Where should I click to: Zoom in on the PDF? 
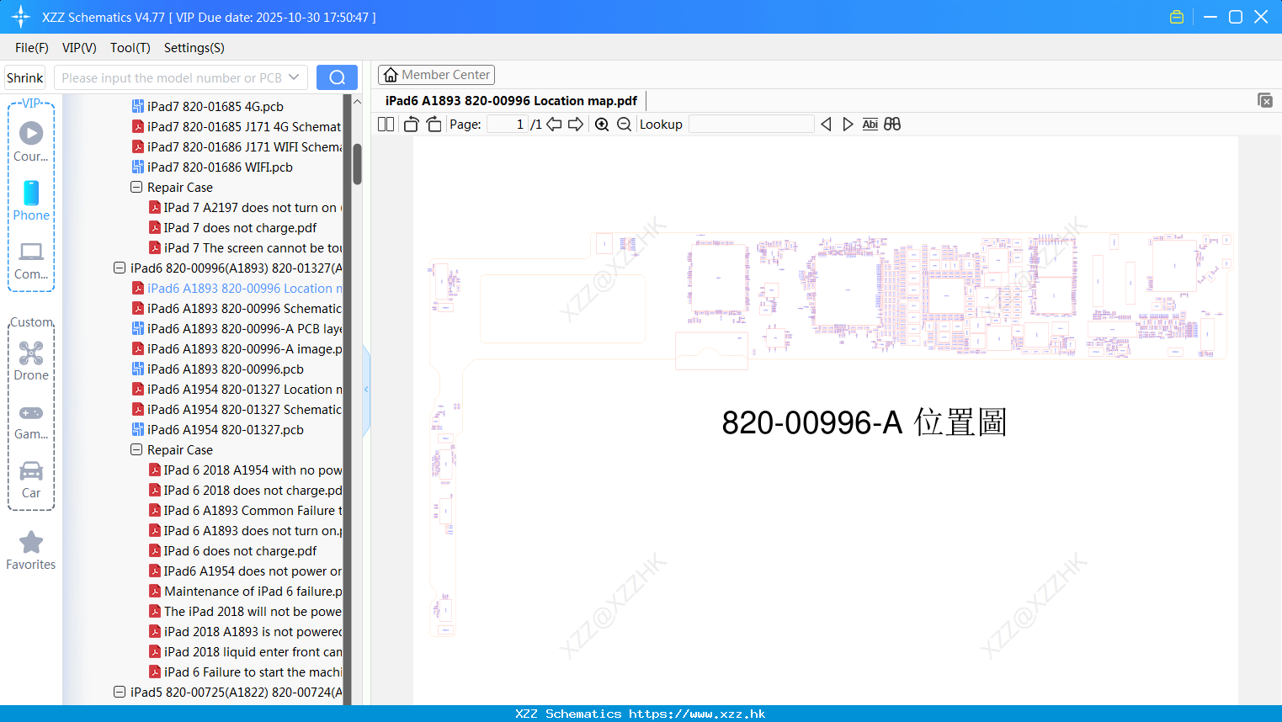pyautogui.click(x=602, y=125)
